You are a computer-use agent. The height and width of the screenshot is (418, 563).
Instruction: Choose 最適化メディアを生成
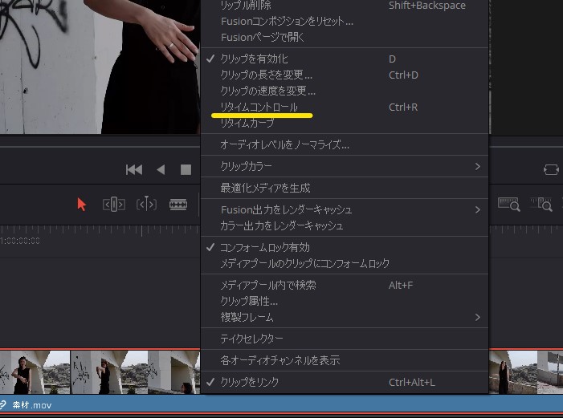(345, 188)
